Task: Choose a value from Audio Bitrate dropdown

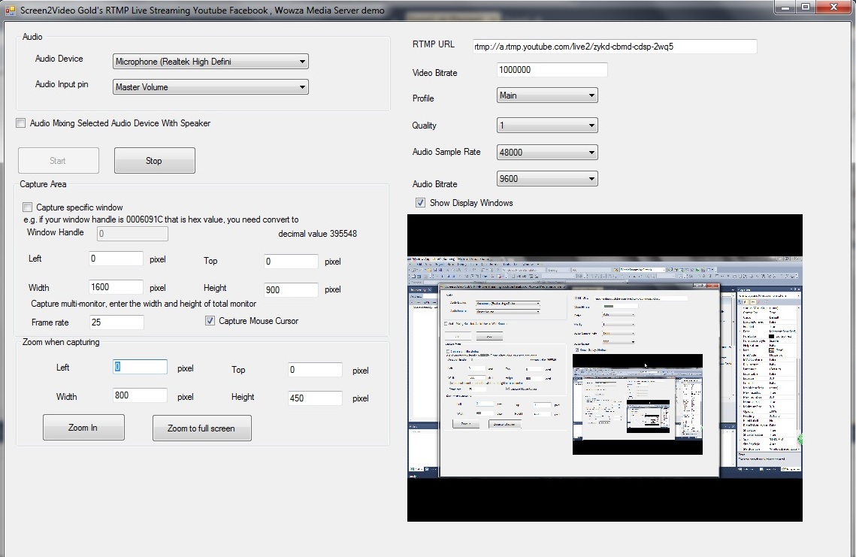Action: pyautogui.click(x=547, y=179)
